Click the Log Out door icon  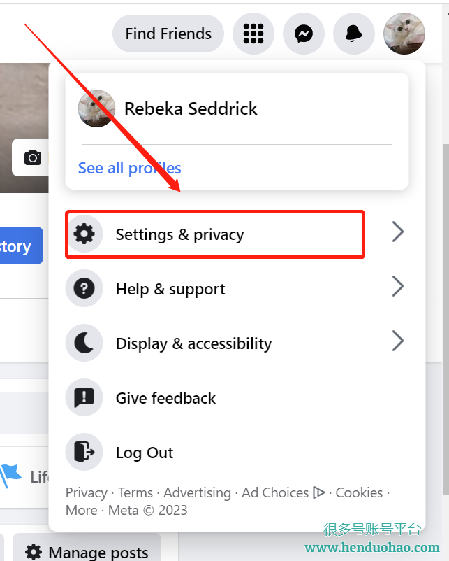tap(84, 453)
